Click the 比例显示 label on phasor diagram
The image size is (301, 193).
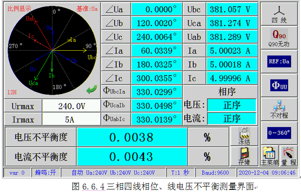pos(19,8)
